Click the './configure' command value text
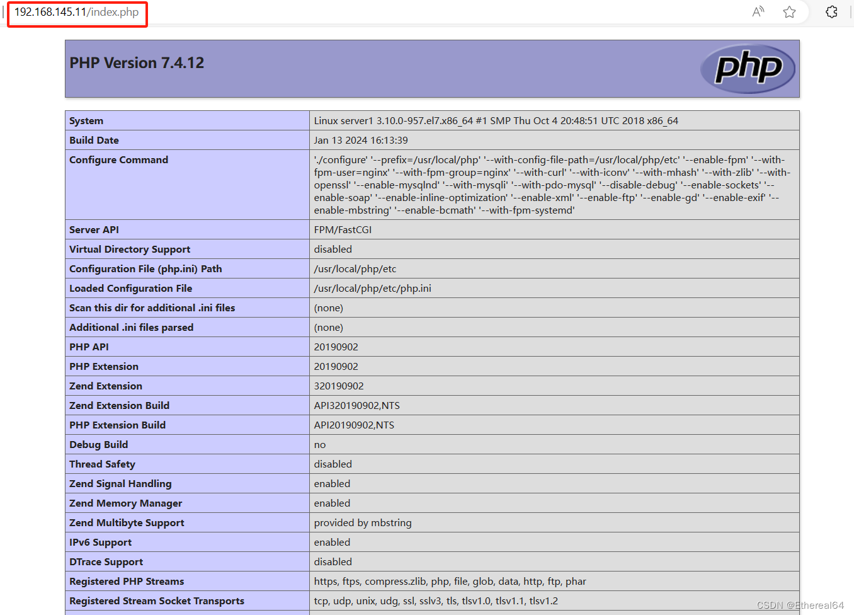Viewport: 854px width, 615px height. (x=552, y=185)
